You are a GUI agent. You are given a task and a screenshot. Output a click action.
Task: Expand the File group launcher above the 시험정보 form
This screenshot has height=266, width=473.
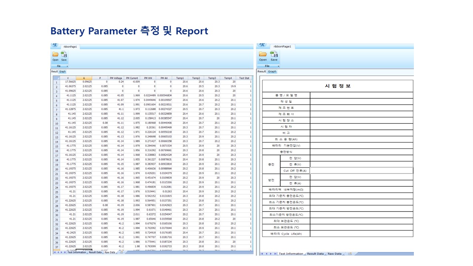coord(278,66)
